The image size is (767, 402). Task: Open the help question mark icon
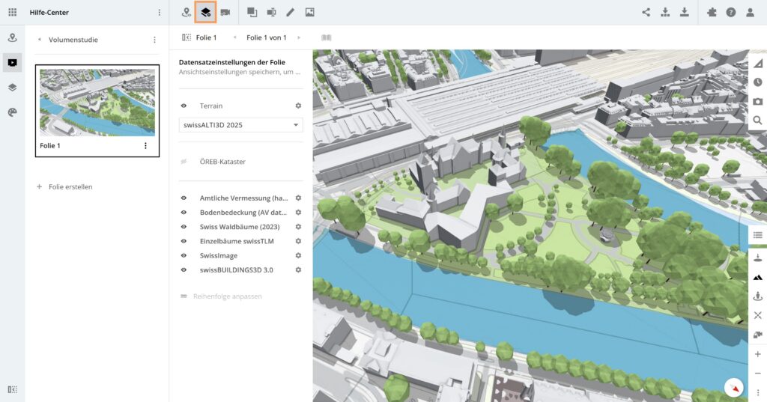[730, 12]
